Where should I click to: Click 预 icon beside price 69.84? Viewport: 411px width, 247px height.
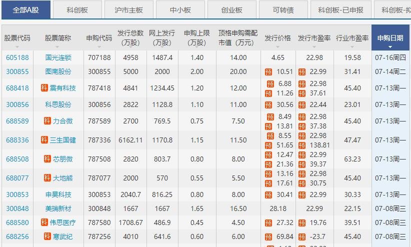tap(268, 237)
